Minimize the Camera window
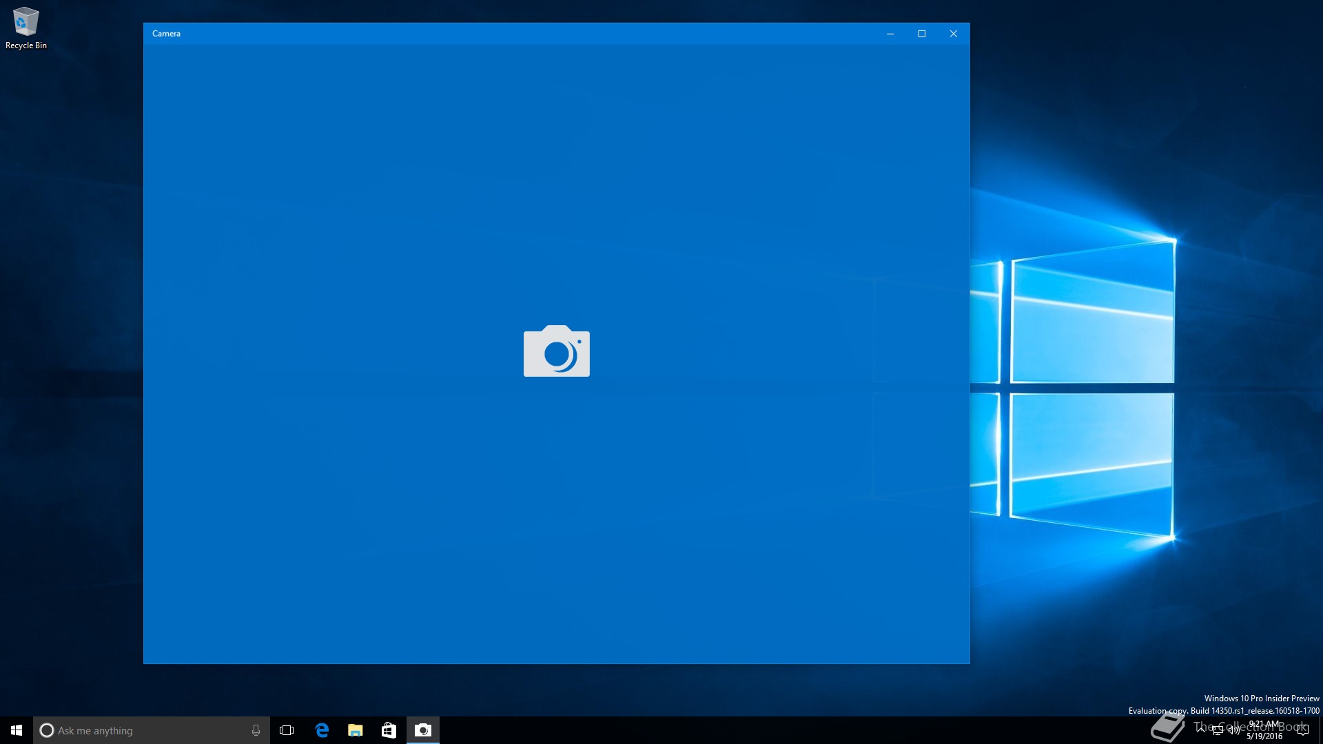The height and width of the screenshot is (744, 1323). [x=890, y=34]
